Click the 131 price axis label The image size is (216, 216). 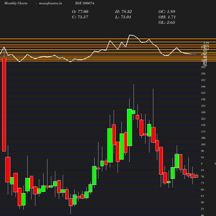[203, 106]
